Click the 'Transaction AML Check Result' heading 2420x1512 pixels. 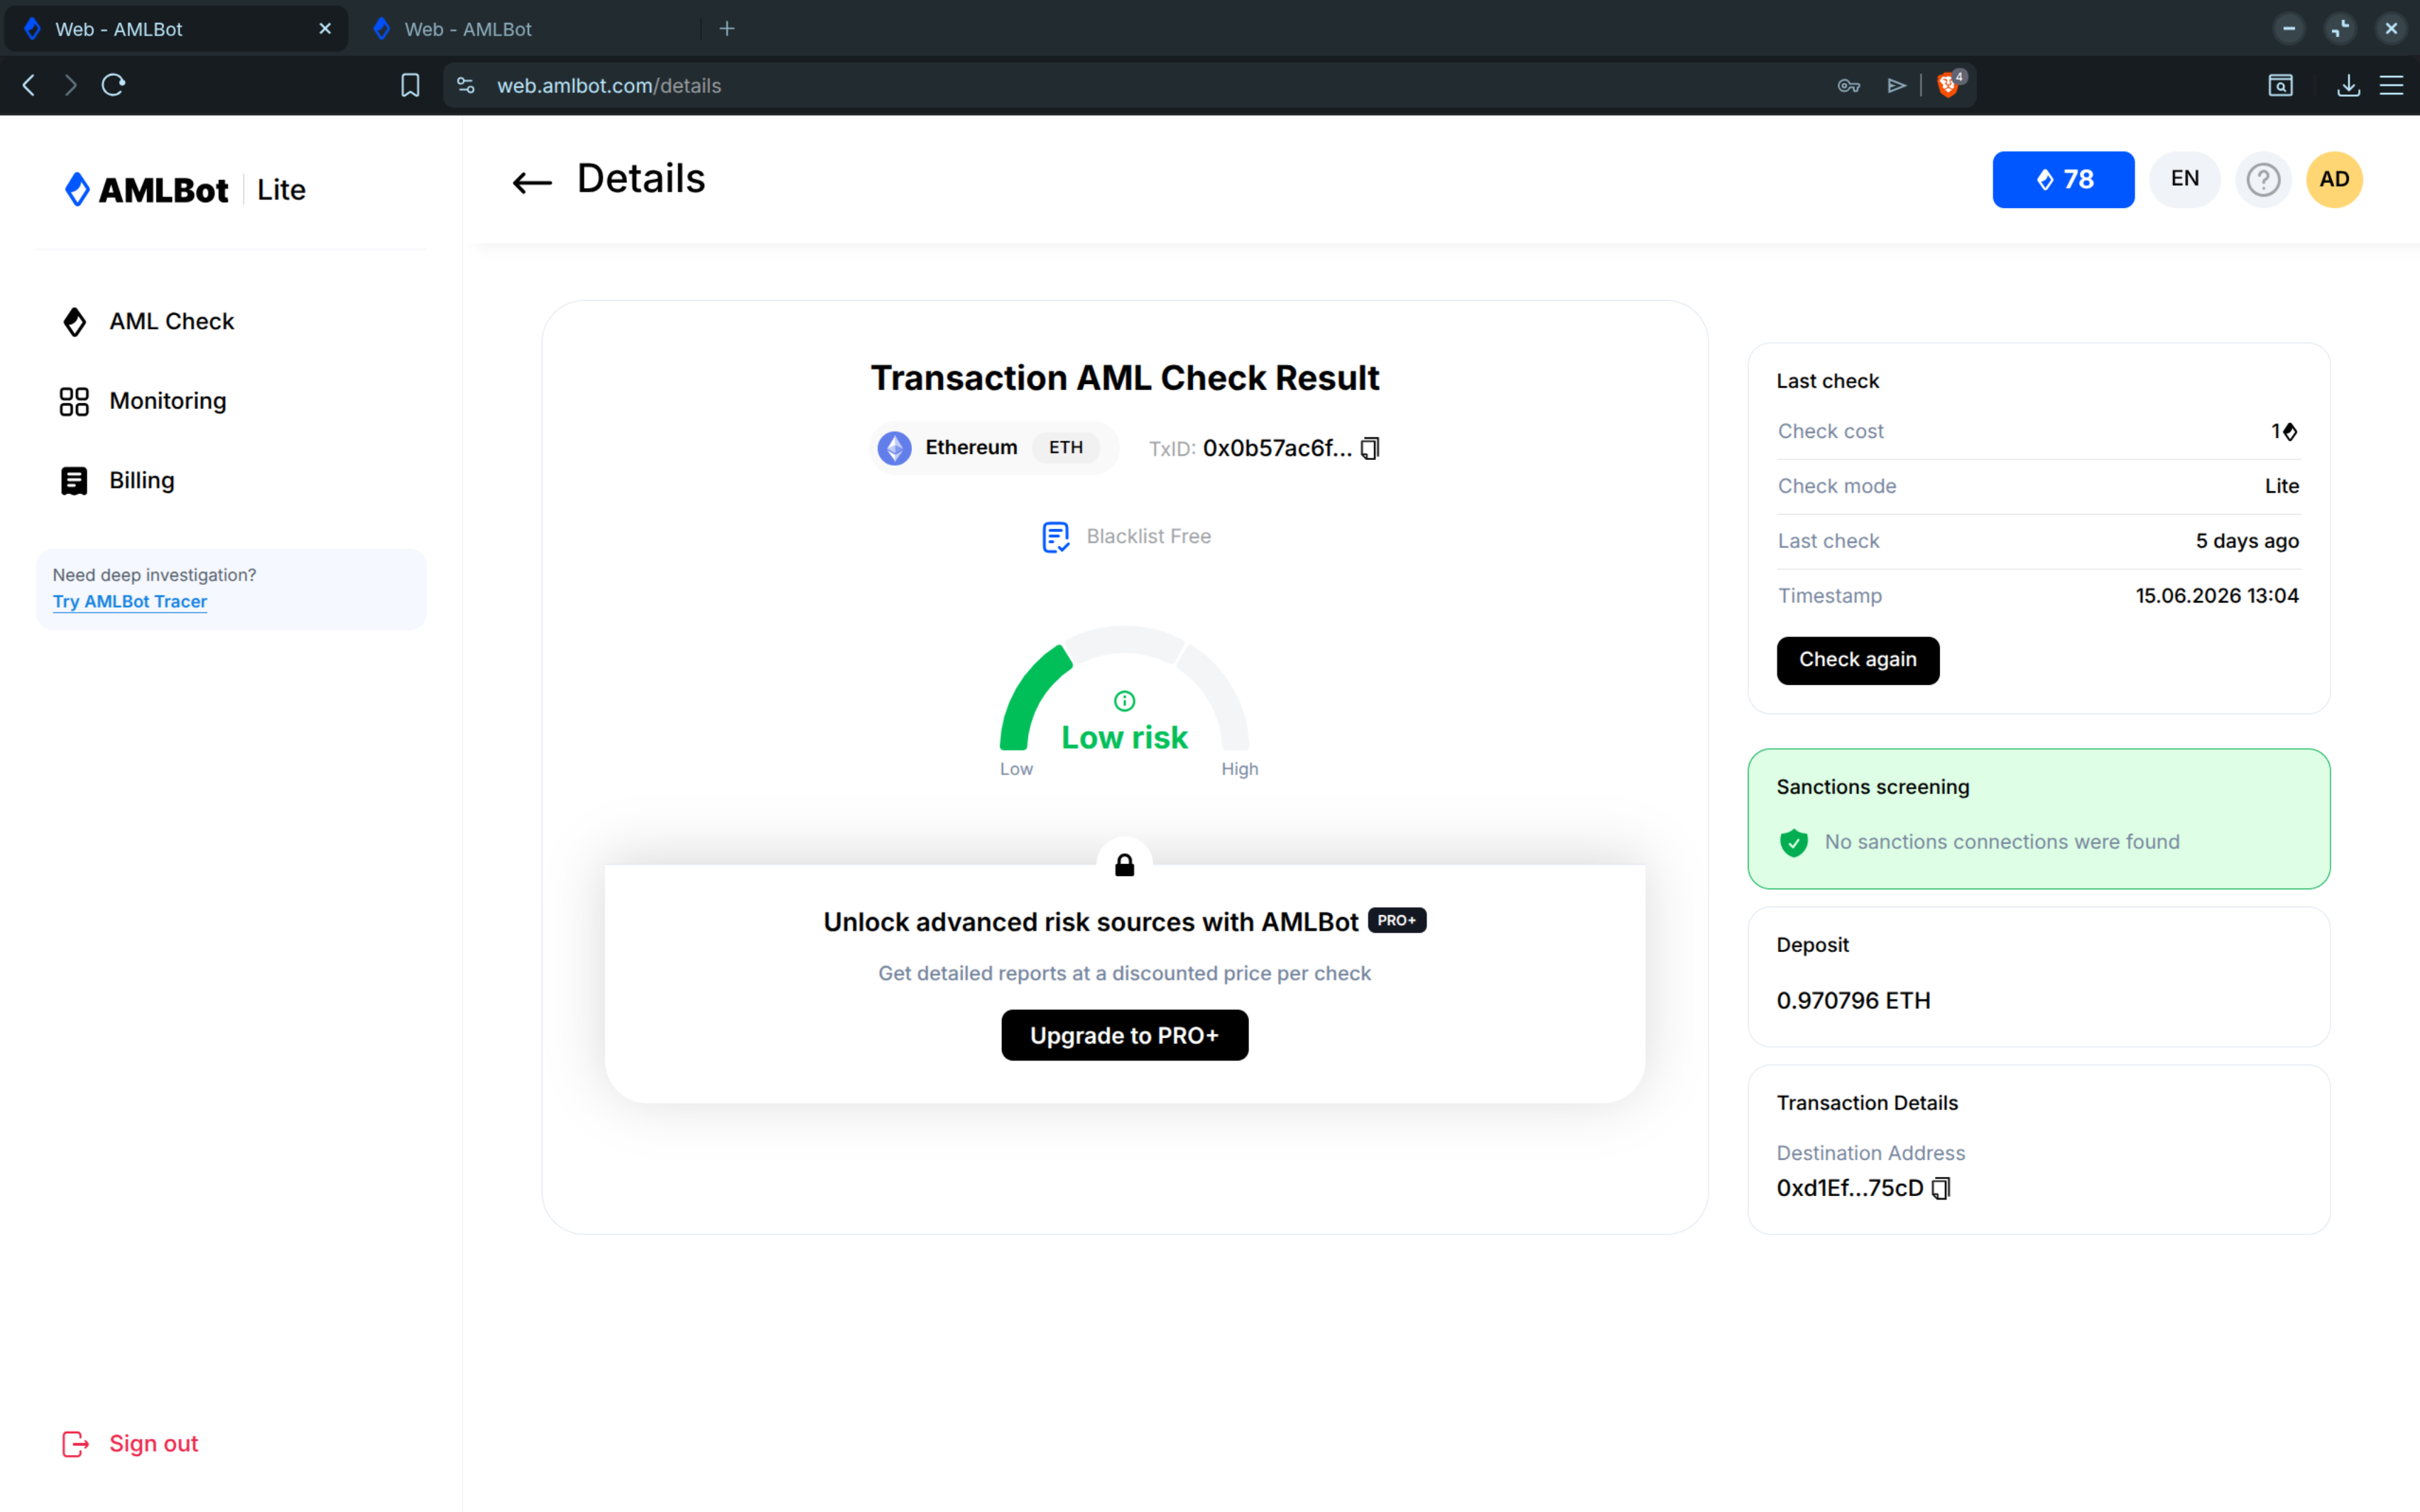click(x=1125, y=378)
